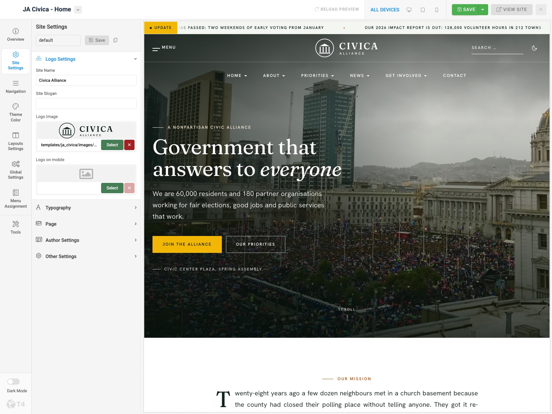Open Navigation settings in sidebar
The image size is (552, 414).
coord(16,87)
